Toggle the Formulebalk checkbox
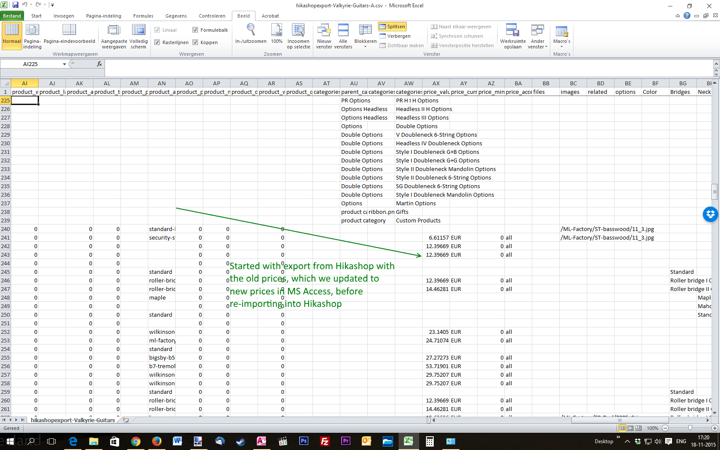720x450 pixels. click(195, 30)
